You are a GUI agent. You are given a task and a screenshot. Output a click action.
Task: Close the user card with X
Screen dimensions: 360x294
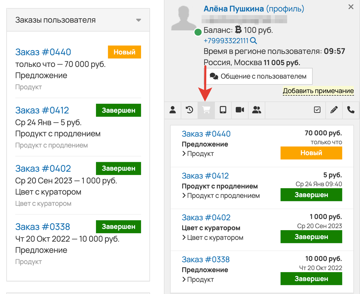(351, 7)
